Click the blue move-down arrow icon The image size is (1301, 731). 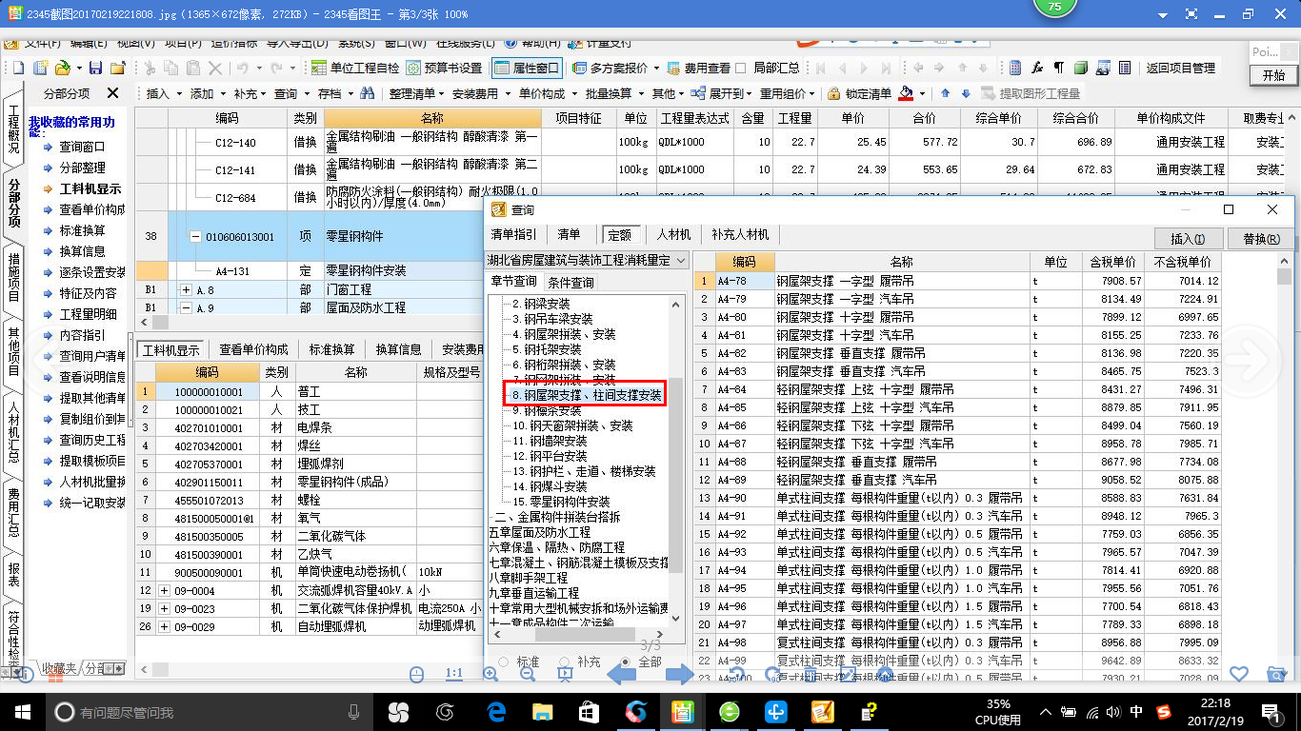coord(966,93)
